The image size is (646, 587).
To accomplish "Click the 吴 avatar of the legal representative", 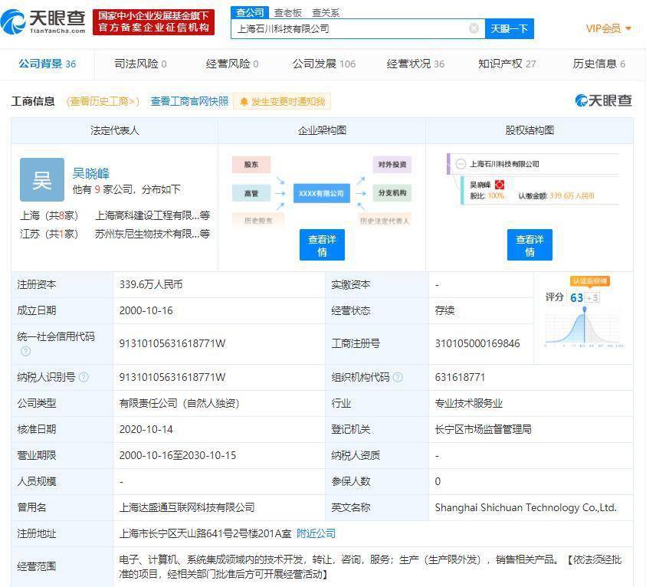I will point(41,179).
